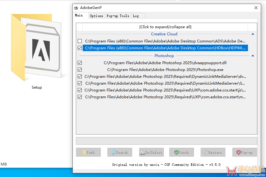Click the Creative Cloud group label
Screen dimensions: 266x177
pyautogui.click(x=164, y=34)
